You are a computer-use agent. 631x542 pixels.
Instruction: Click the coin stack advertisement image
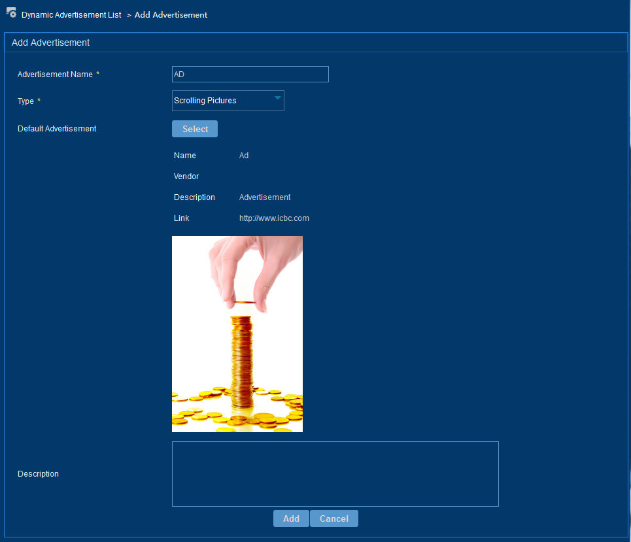pos(237,334)
